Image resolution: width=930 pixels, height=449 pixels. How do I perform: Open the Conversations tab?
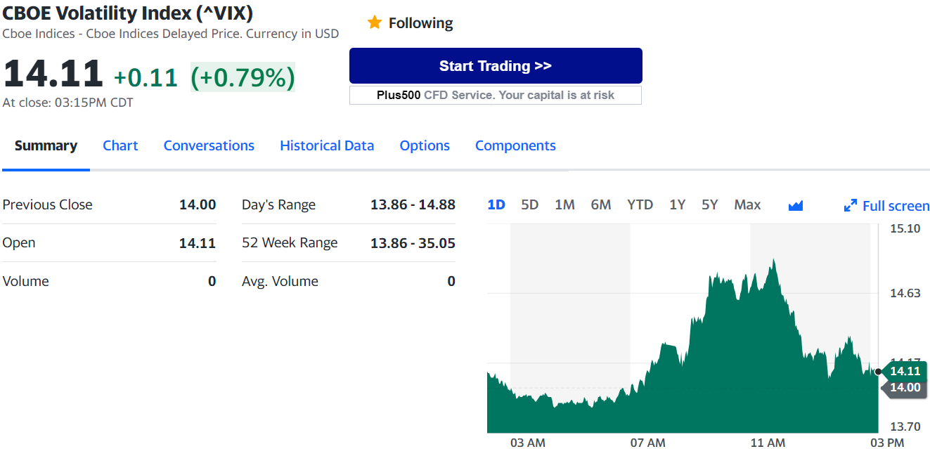tap(209, 145)
